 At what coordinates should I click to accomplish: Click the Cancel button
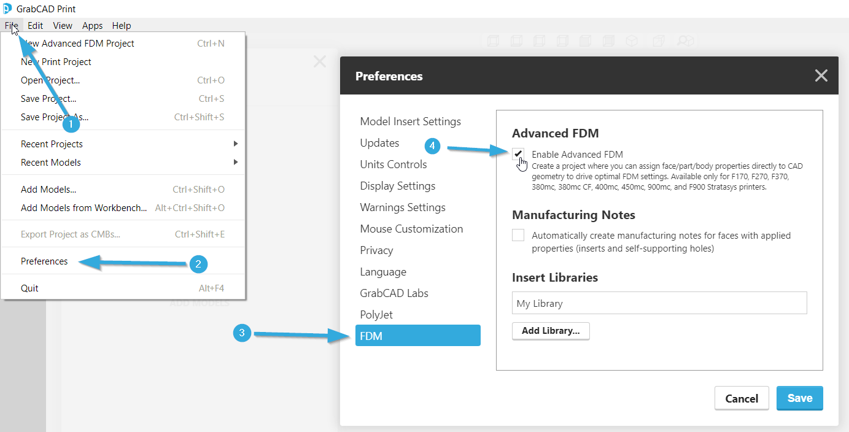tap(742, 398)
